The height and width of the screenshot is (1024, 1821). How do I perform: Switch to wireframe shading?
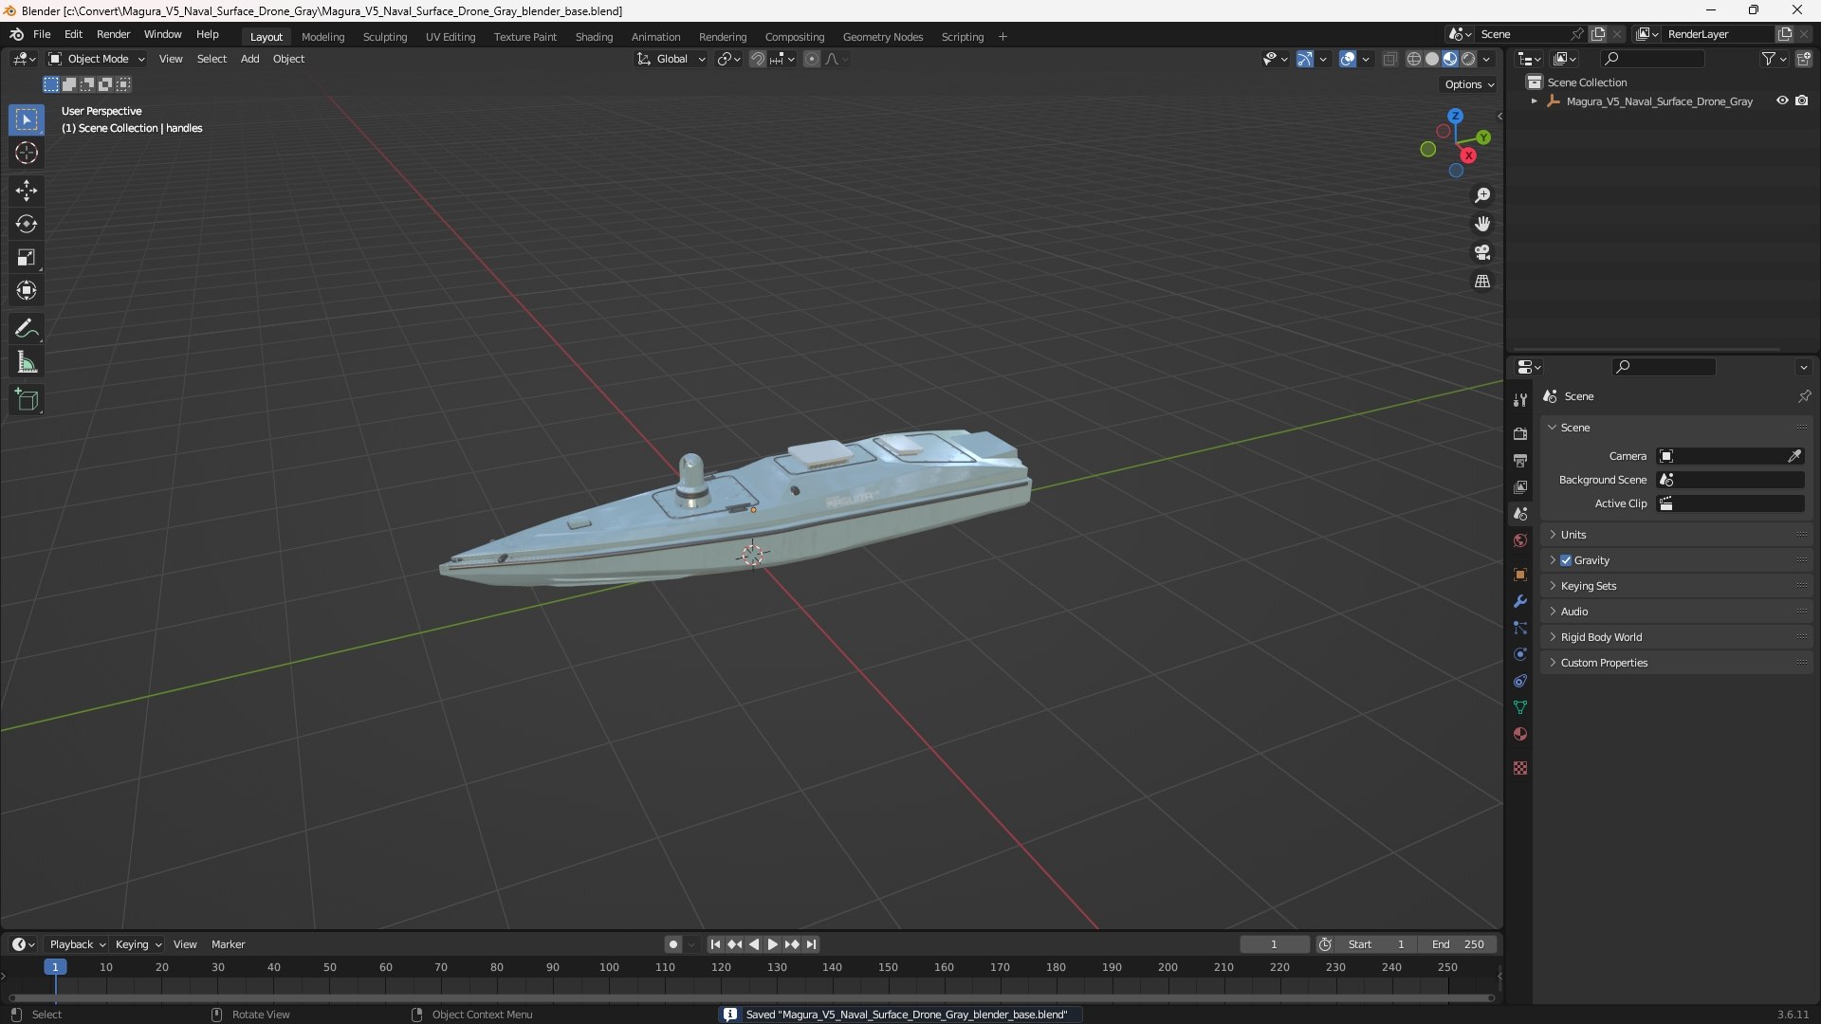click(1414, 59)
